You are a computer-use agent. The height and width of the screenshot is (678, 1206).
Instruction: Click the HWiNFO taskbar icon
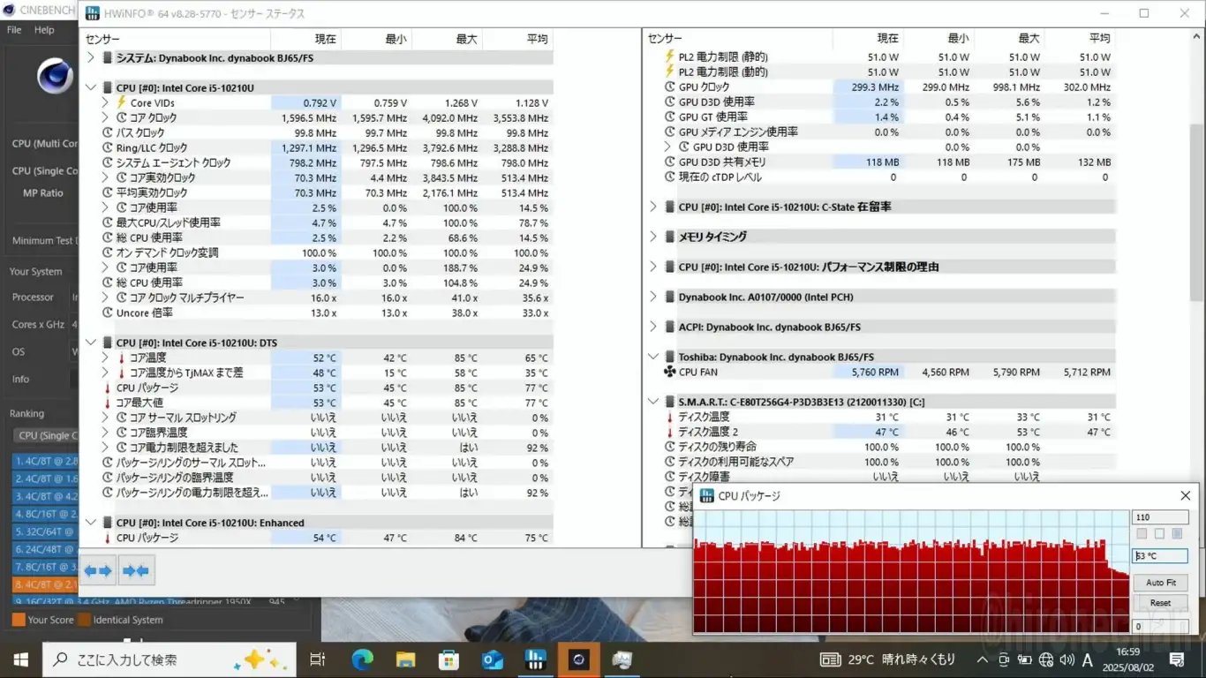point(535,659)
